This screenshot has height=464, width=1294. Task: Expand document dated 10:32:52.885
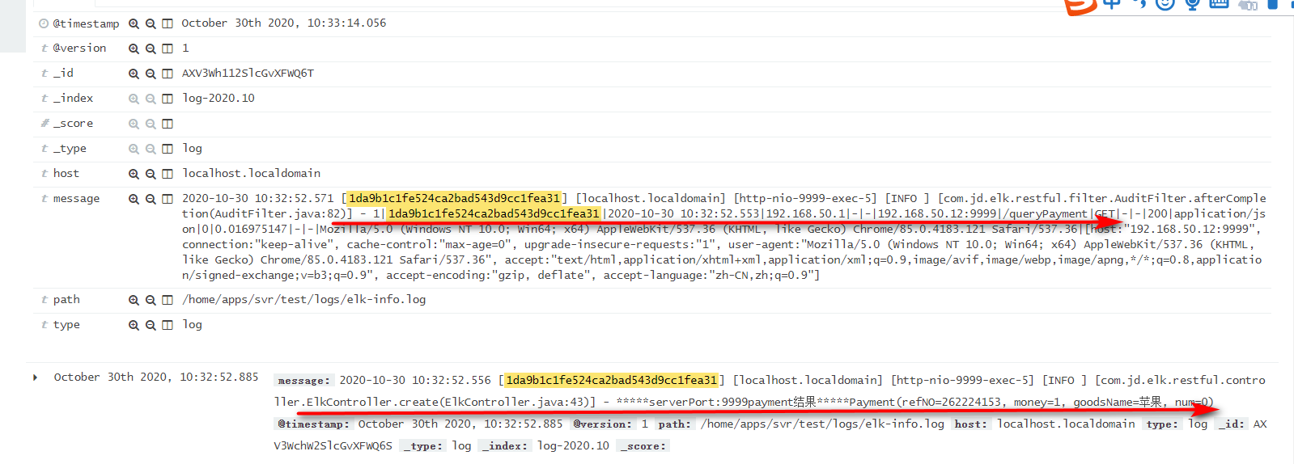coord(35,378)
